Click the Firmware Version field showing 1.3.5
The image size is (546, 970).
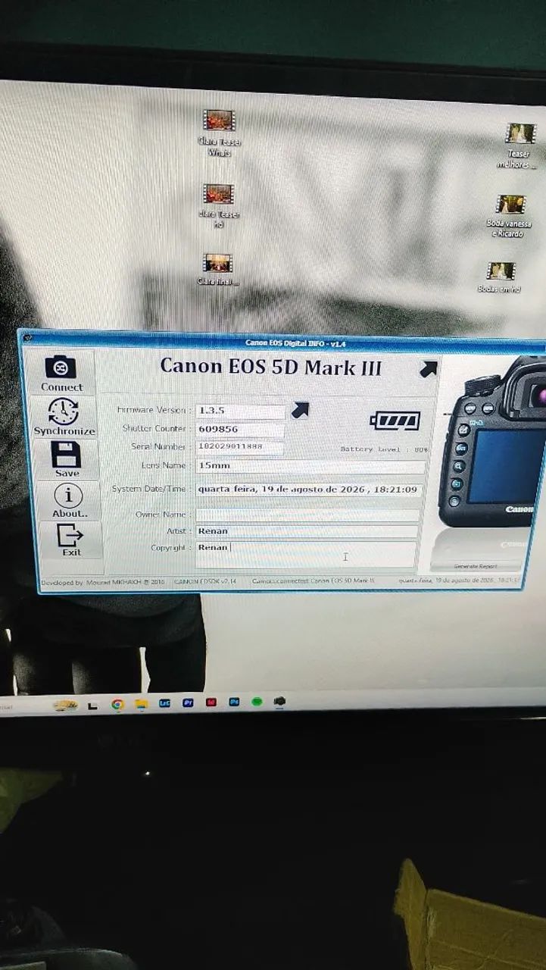[x=240, y=411]
